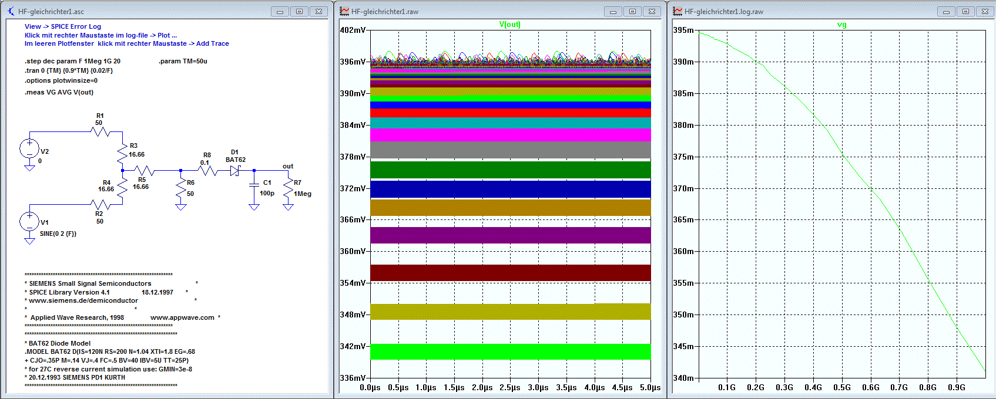Click the V2 voltage source symbol
The image size is (996, 399).
pyautogui.click(x=29, y=148)
